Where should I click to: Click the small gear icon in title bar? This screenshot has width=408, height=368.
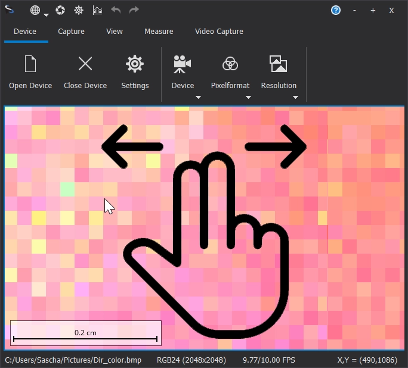79,10
